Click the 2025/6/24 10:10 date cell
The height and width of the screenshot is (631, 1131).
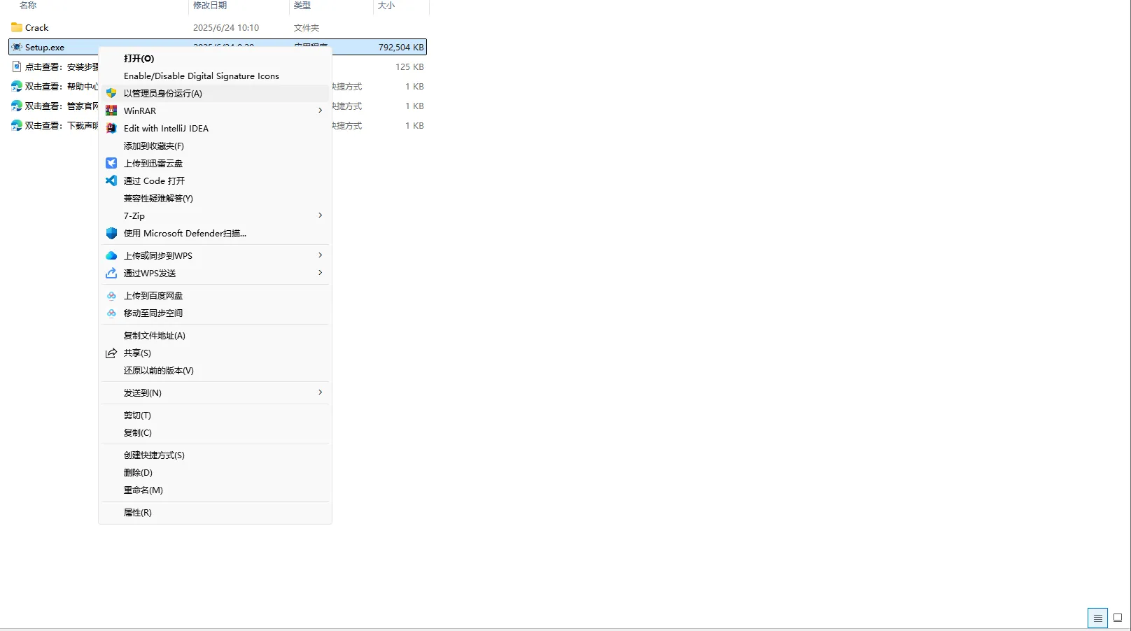[226, 27]
